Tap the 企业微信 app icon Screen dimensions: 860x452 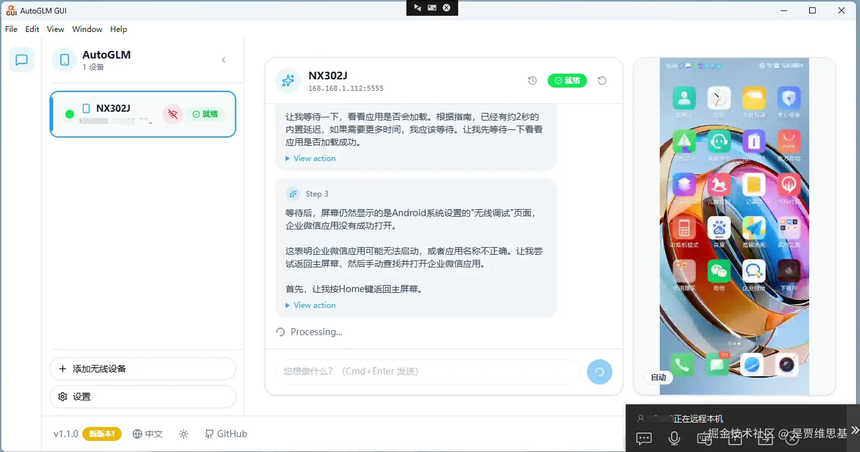tap(754, 271)
